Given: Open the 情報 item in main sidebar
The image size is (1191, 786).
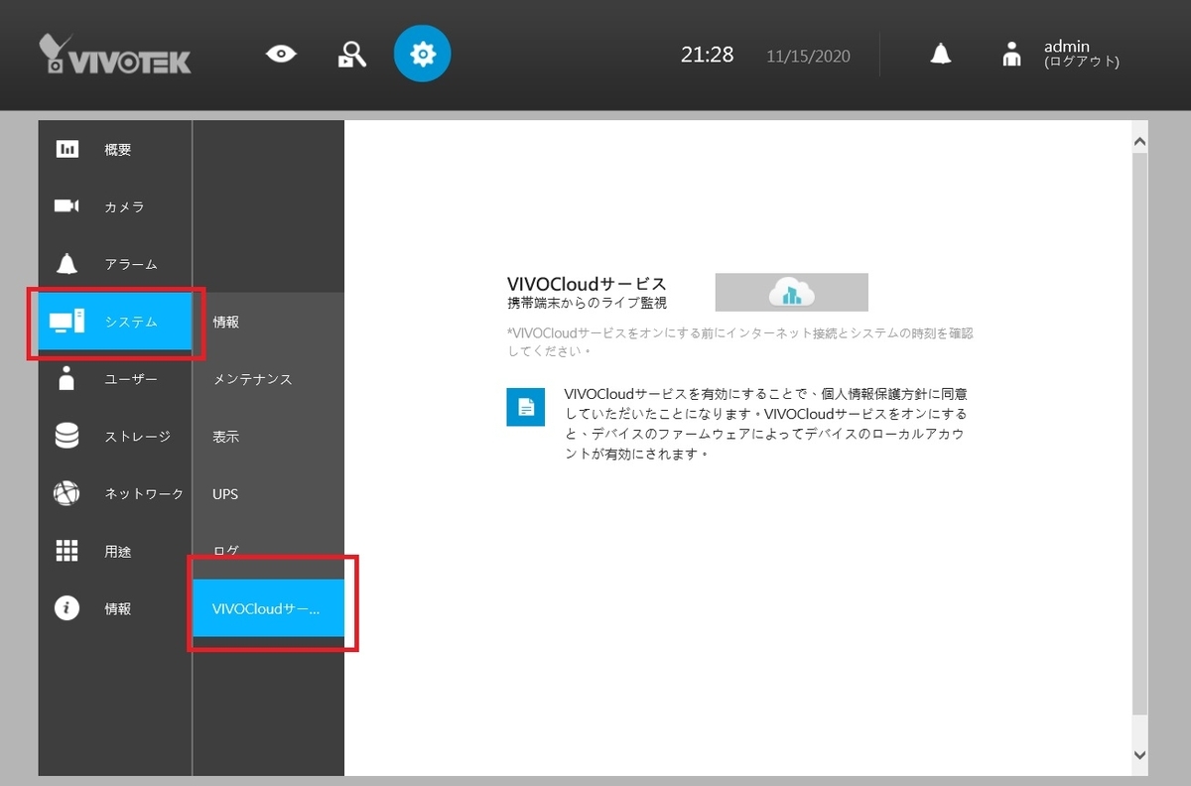Looking at the screenshot, I should pos(115,608).
